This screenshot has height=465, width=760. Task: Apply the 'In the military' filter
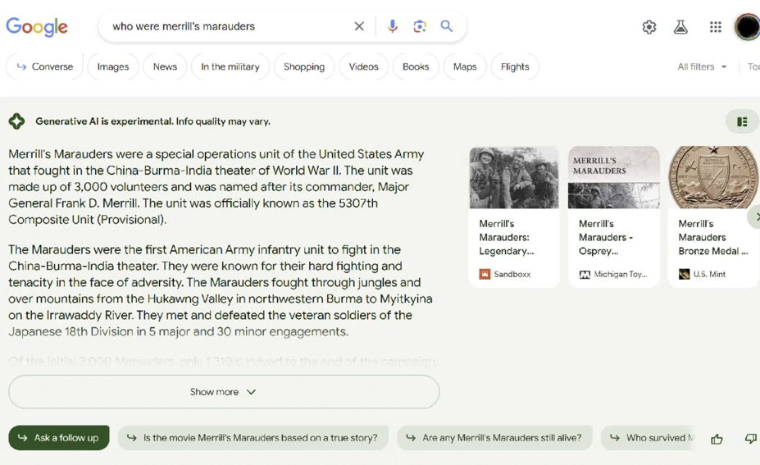(x=230, y=67)
